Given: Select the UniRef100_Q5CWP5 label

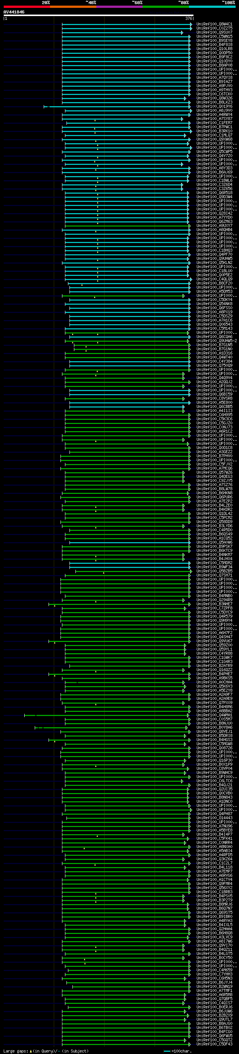Looking at the screenshot, I should click(x=214, y=151).
